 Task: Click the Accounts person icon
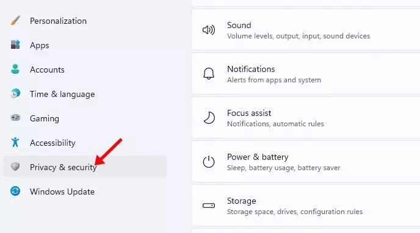15,69
